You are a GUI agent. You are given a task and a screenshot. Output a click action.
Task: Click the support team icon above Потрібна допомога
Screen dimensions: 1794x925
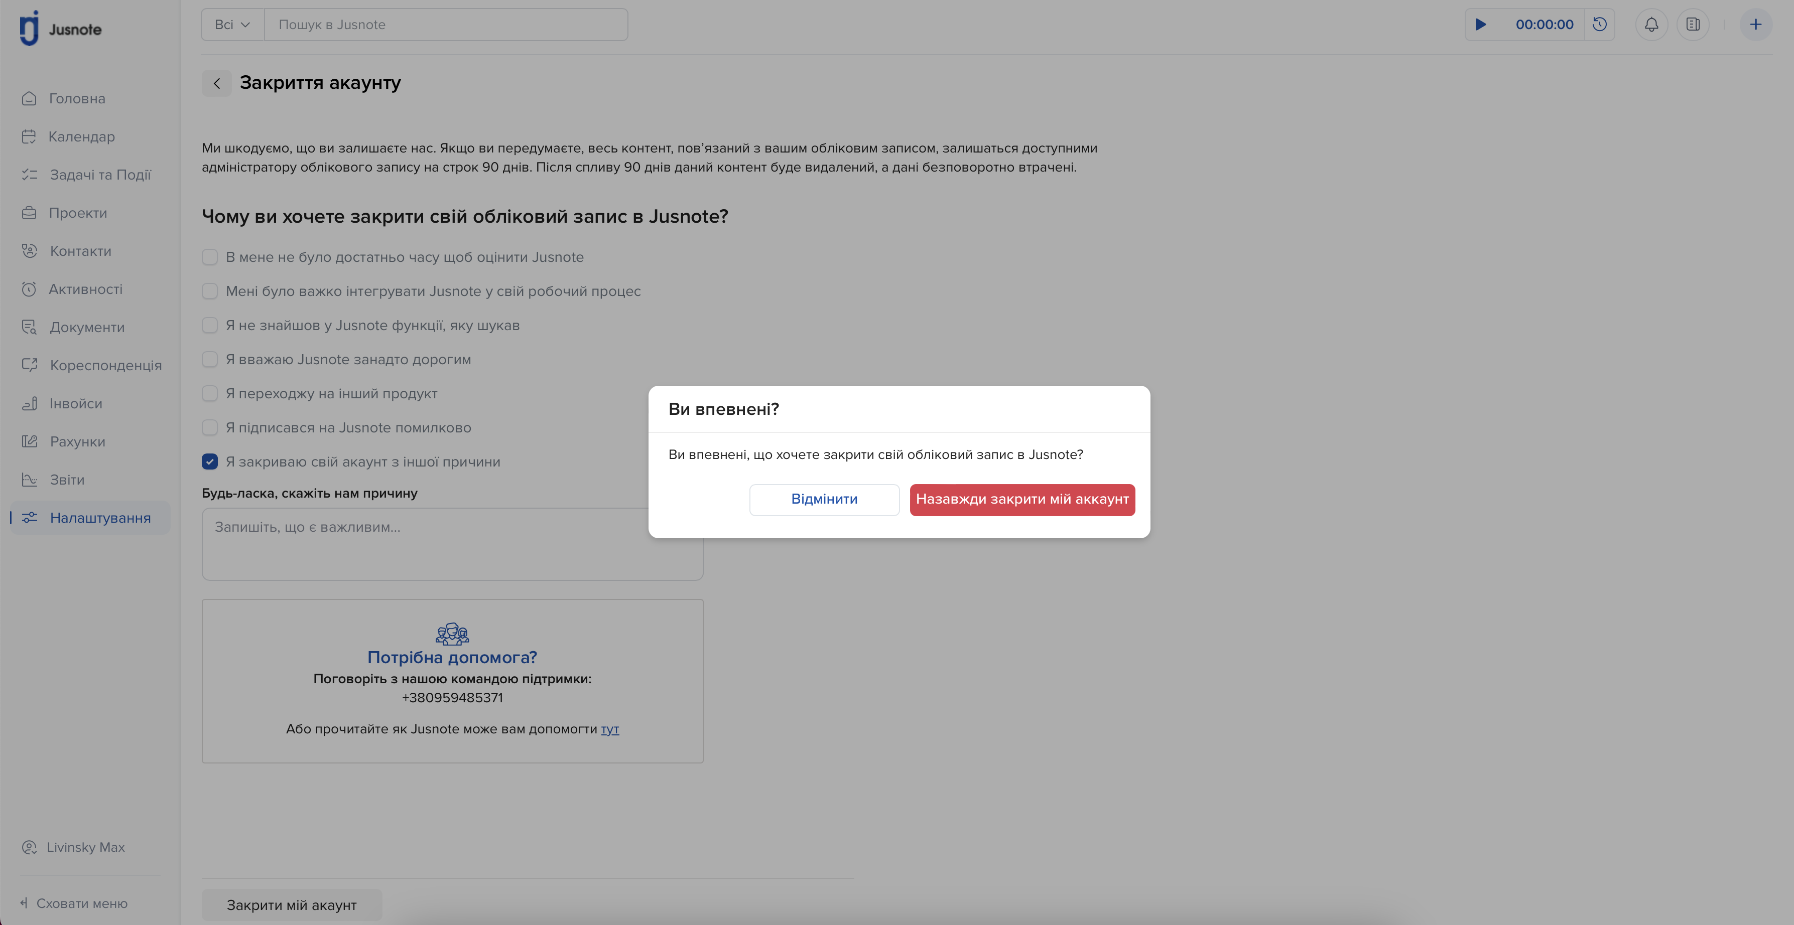pyautogui.click(x=453, y=634)
